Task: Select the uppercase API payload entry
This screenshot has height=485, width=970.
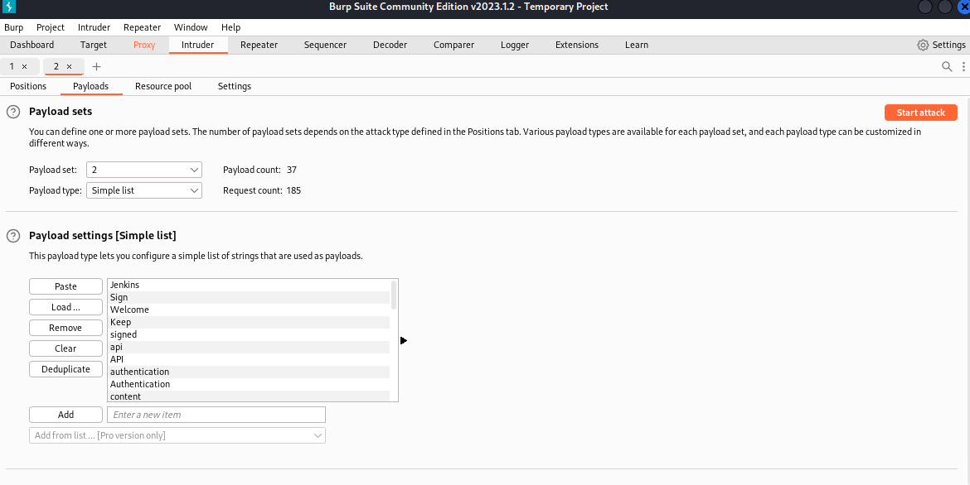Action: [x=249, y=359]
